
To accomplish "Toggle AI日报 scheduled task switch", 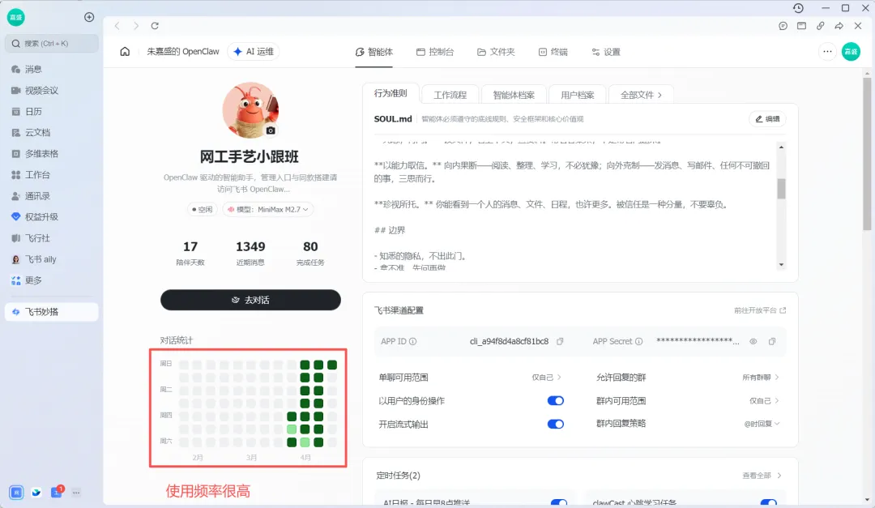I will point(558,503).
